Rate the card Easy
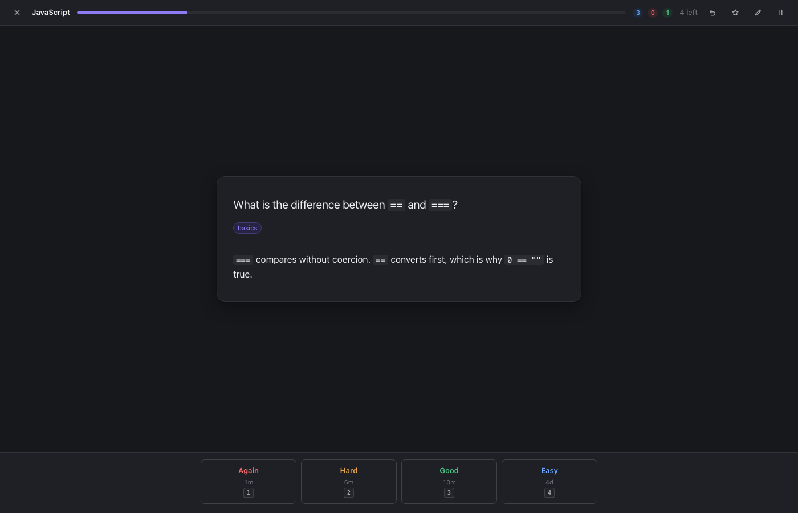 tap(549, 482)
